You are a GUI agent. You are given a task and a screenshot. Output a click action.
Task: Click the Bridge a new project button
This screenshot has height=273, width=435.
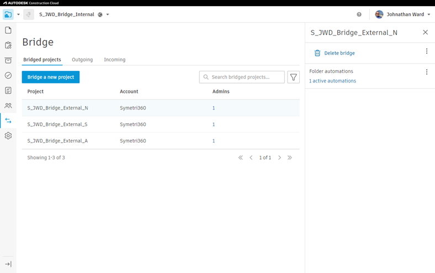tap(51, 77)
